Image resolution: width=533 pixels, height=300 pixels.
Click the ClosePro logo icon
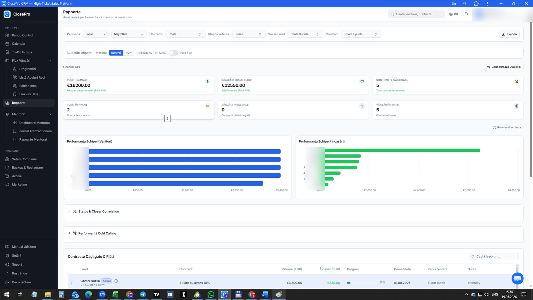7,14
